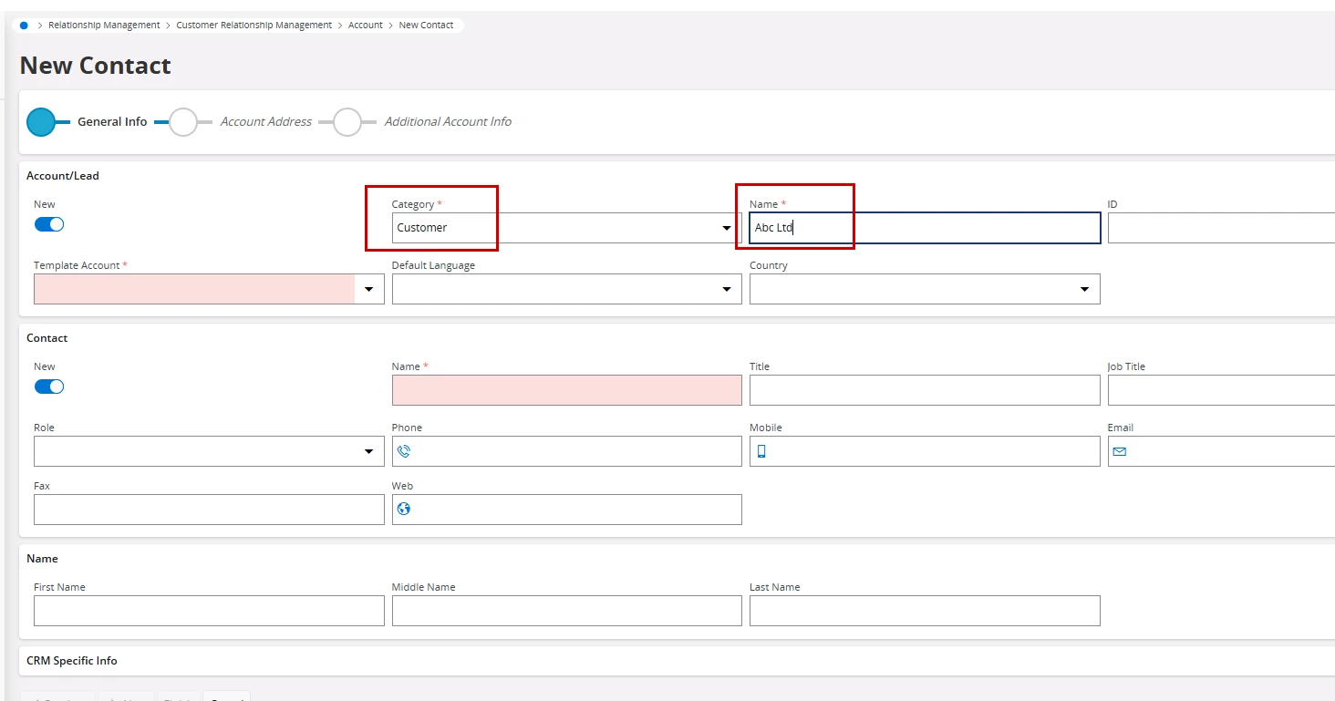Click the mobile device icon in Mobile field
The height and width of the screenshot is (701, 1335).
pyautogui.click(x=761, y=451)
